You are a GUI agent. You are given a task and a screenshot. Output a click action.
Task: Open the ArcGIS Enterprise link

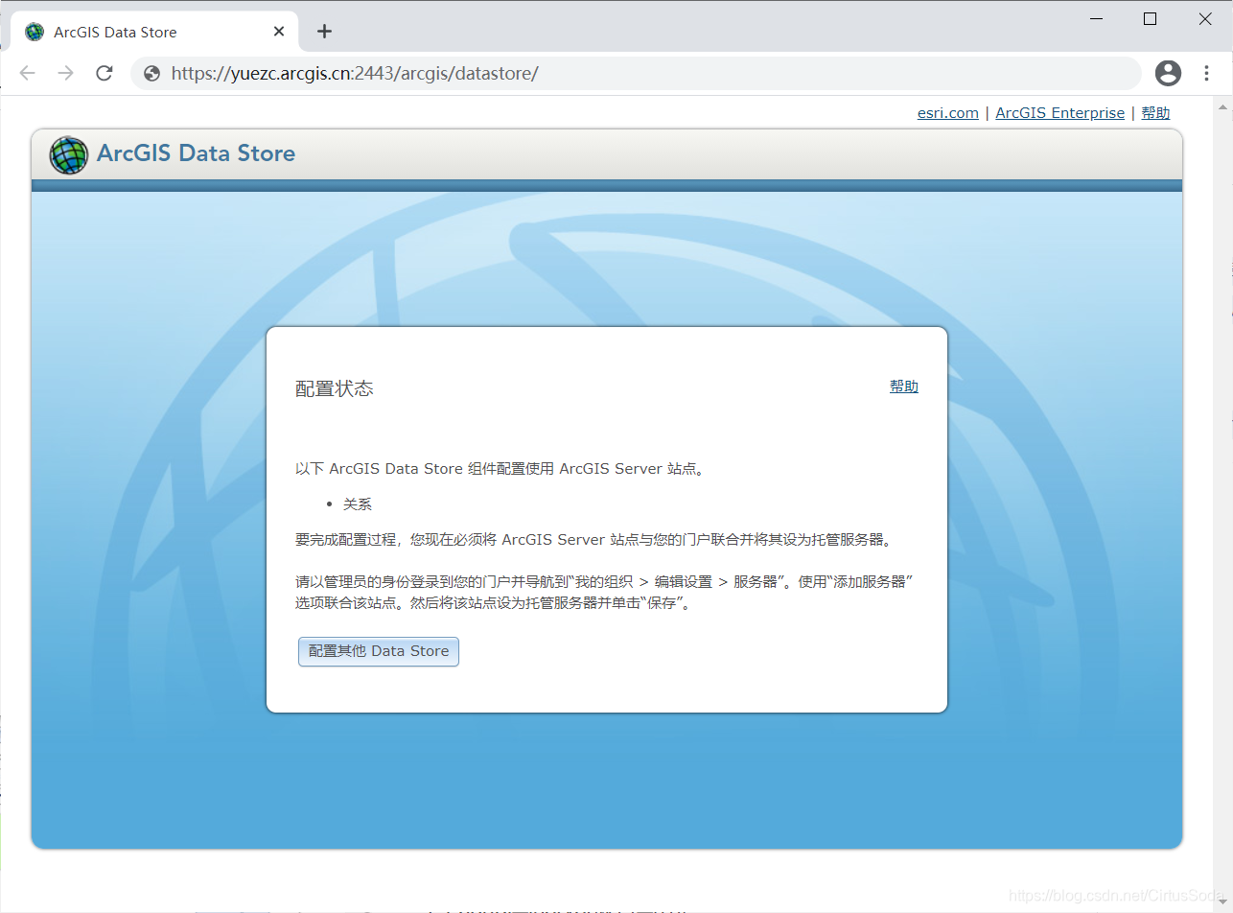1059,113
